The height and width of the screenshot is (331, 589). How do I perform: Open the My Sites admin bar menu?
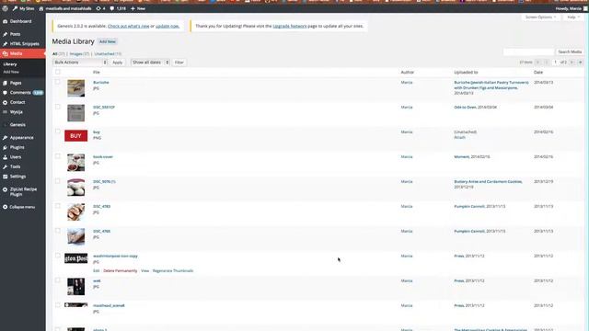(x=23, y=8)
